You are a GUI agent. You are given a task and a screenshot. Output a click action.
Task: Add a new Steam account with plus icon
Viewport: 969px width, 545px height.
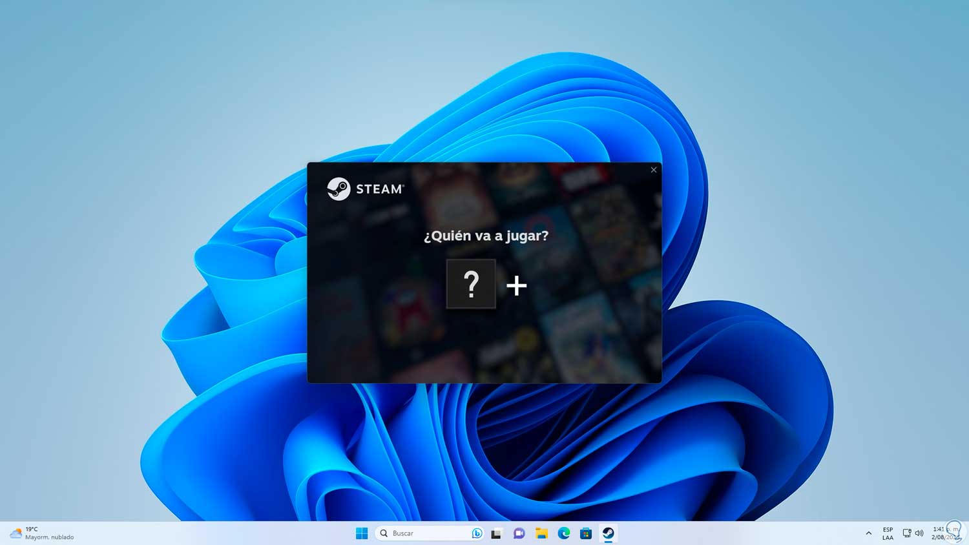(516, 285)
